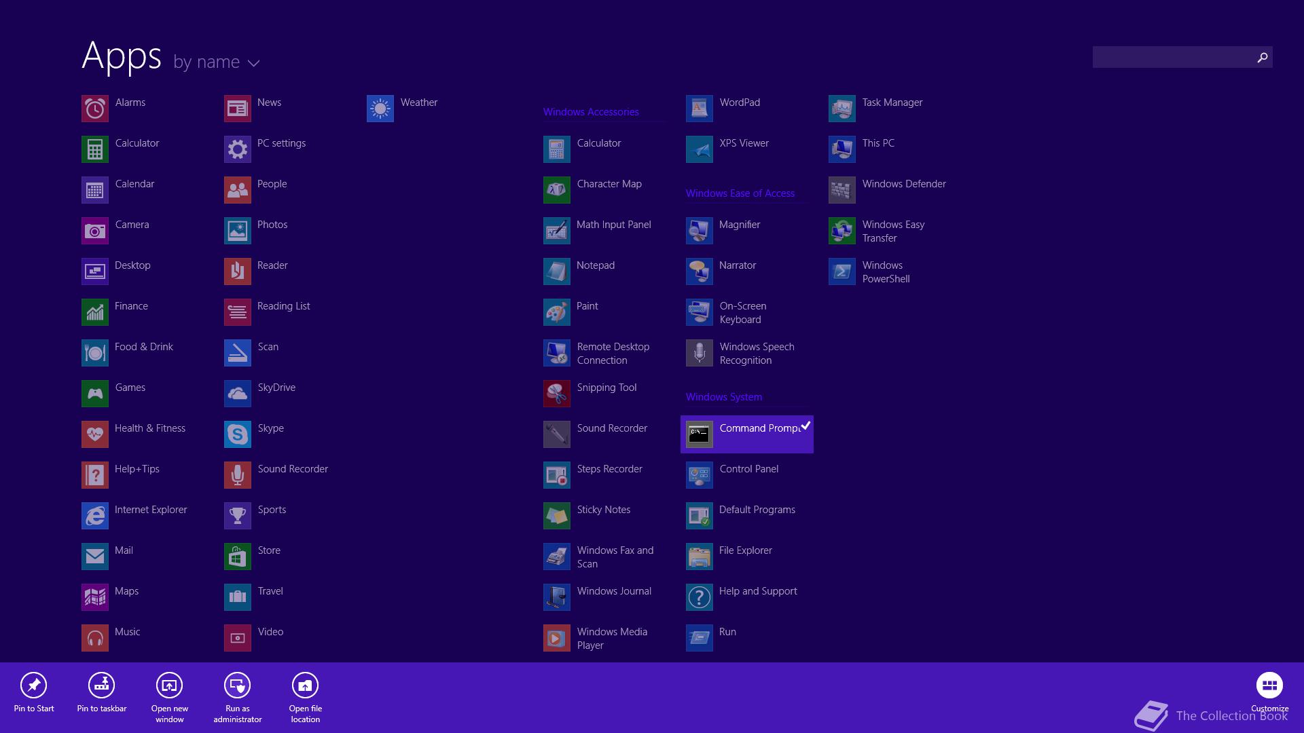The image size is (1304, 733).
Task: Expand the 'by name' sort dropdown
Action: coord(217,62)
